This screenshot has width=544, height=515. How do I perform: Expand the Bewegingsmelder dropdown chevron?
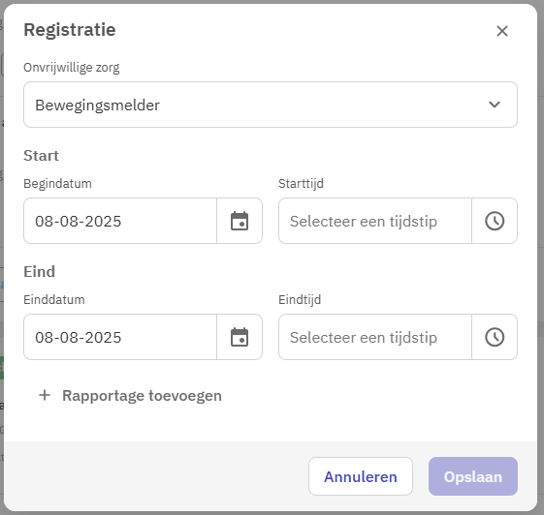[495, 105]
